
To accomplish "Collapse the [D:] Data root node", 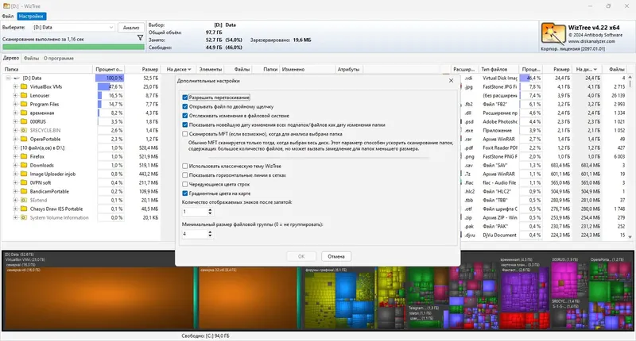I will tap(8, 78).
